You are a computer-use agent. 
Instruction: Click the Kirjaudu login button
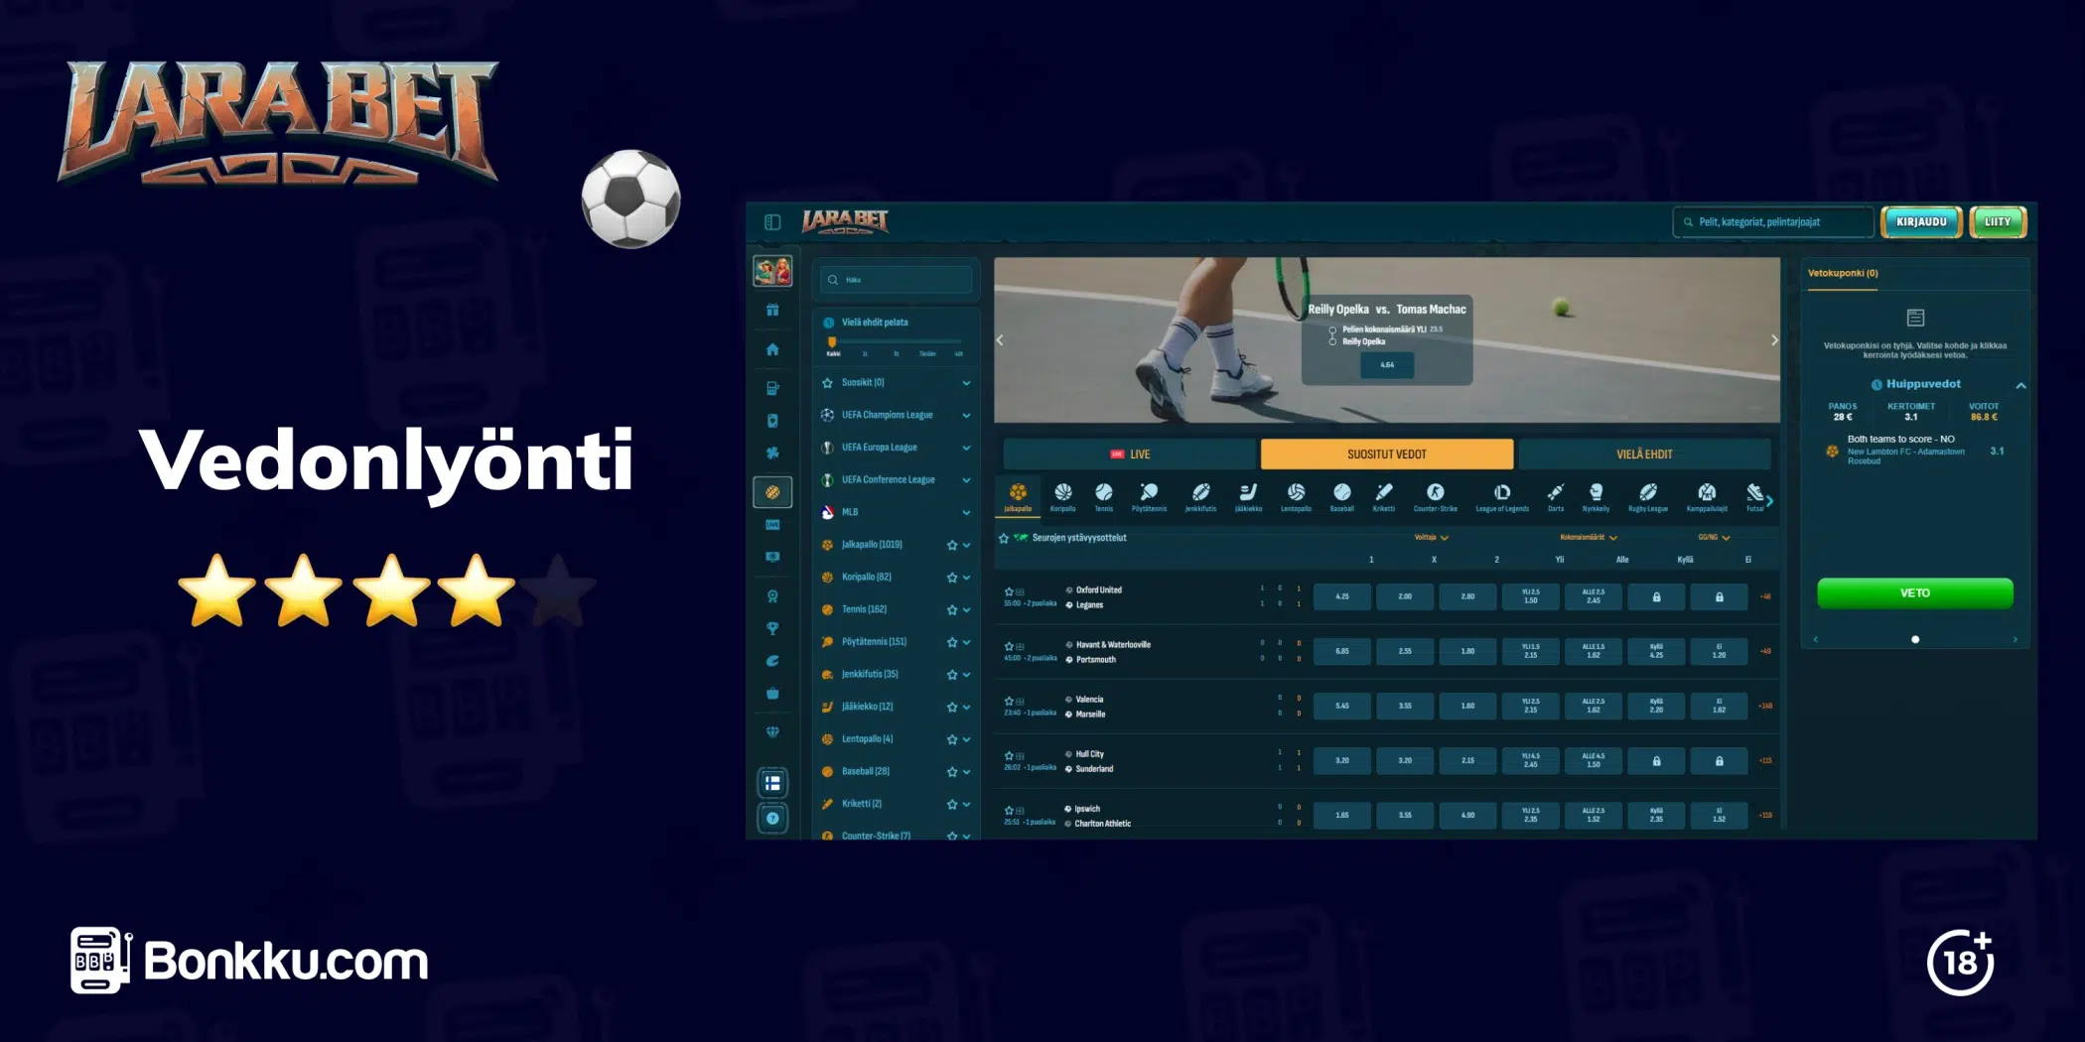point(1921,222)
